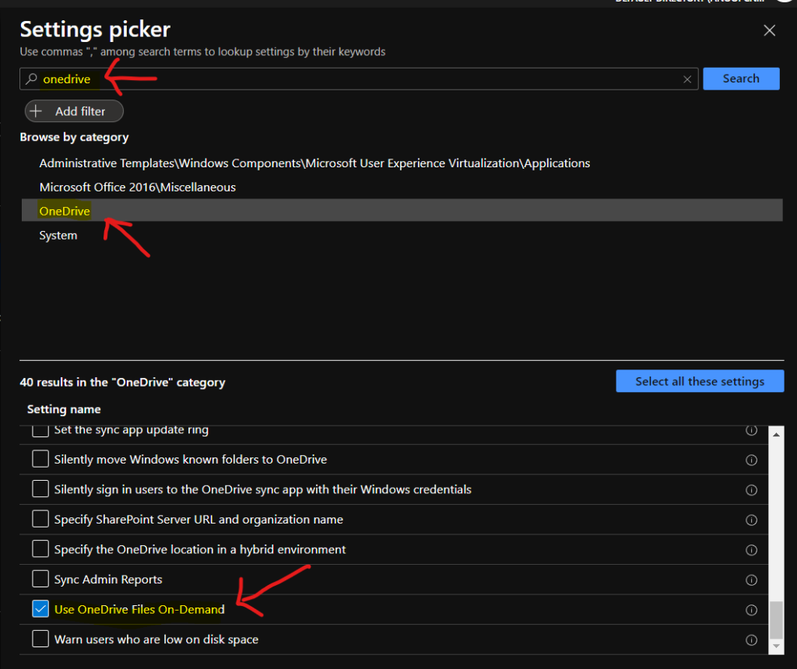Select the OneDrive category
797x669 pixels.
click(x=402, y=210)
